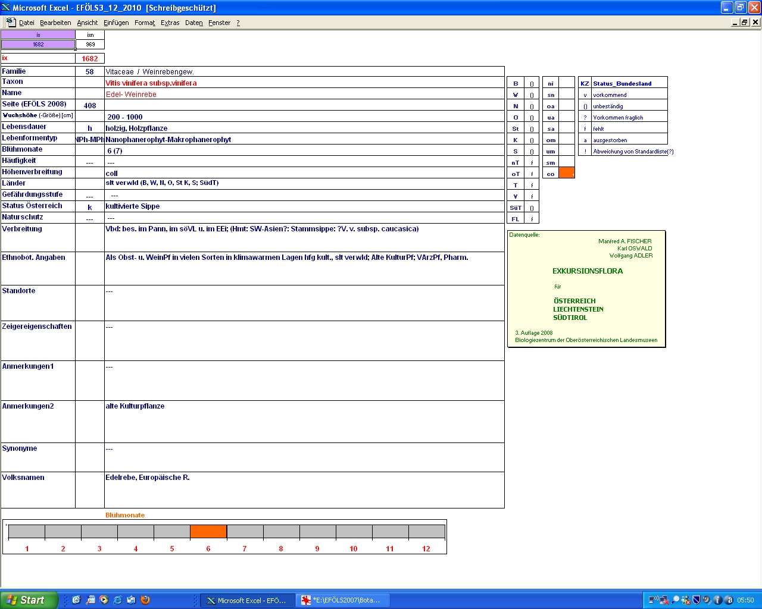Select the SüT region code cell
Viewport: 762px width, 609px height.
click(516, 208)
